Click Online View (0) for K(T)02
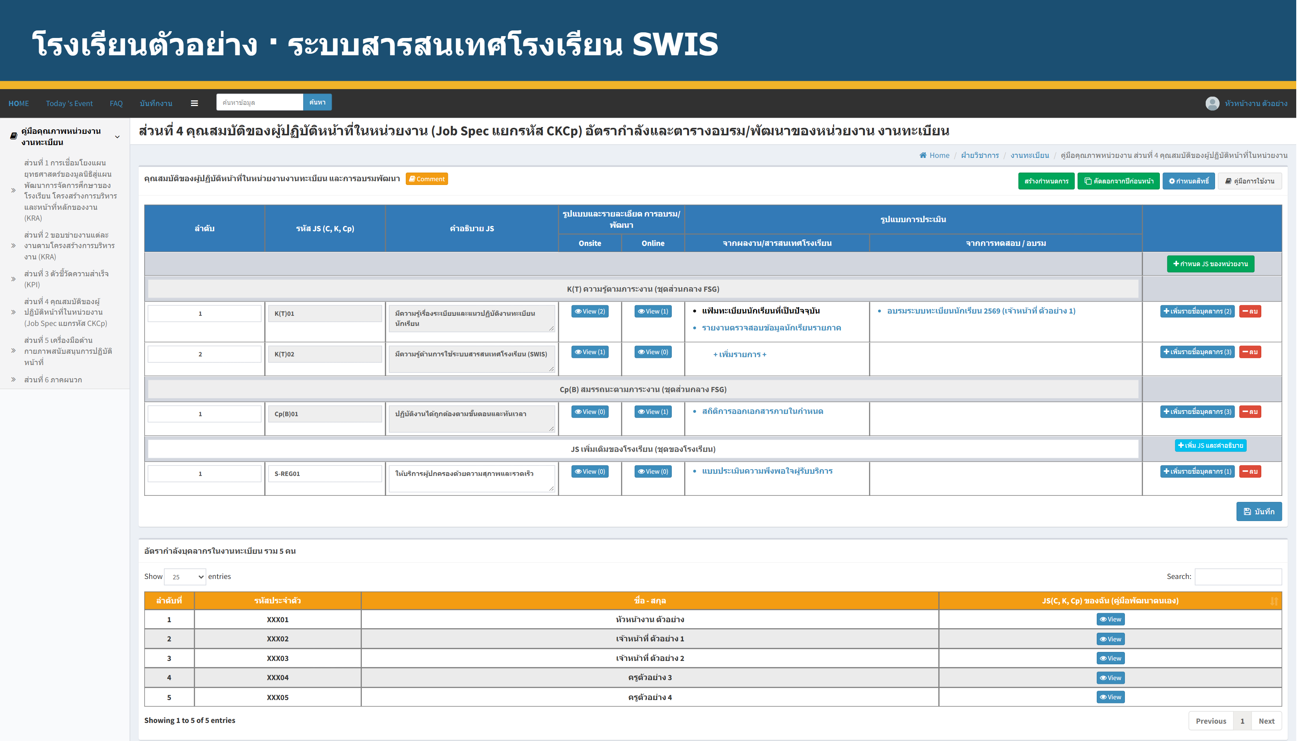 653,352
